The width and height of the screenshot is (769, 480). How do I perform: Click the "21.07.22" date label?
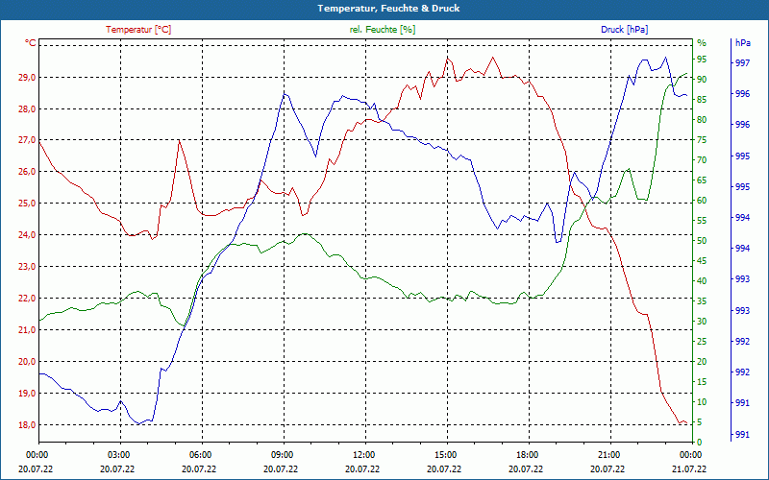click(x=689, y=469)
